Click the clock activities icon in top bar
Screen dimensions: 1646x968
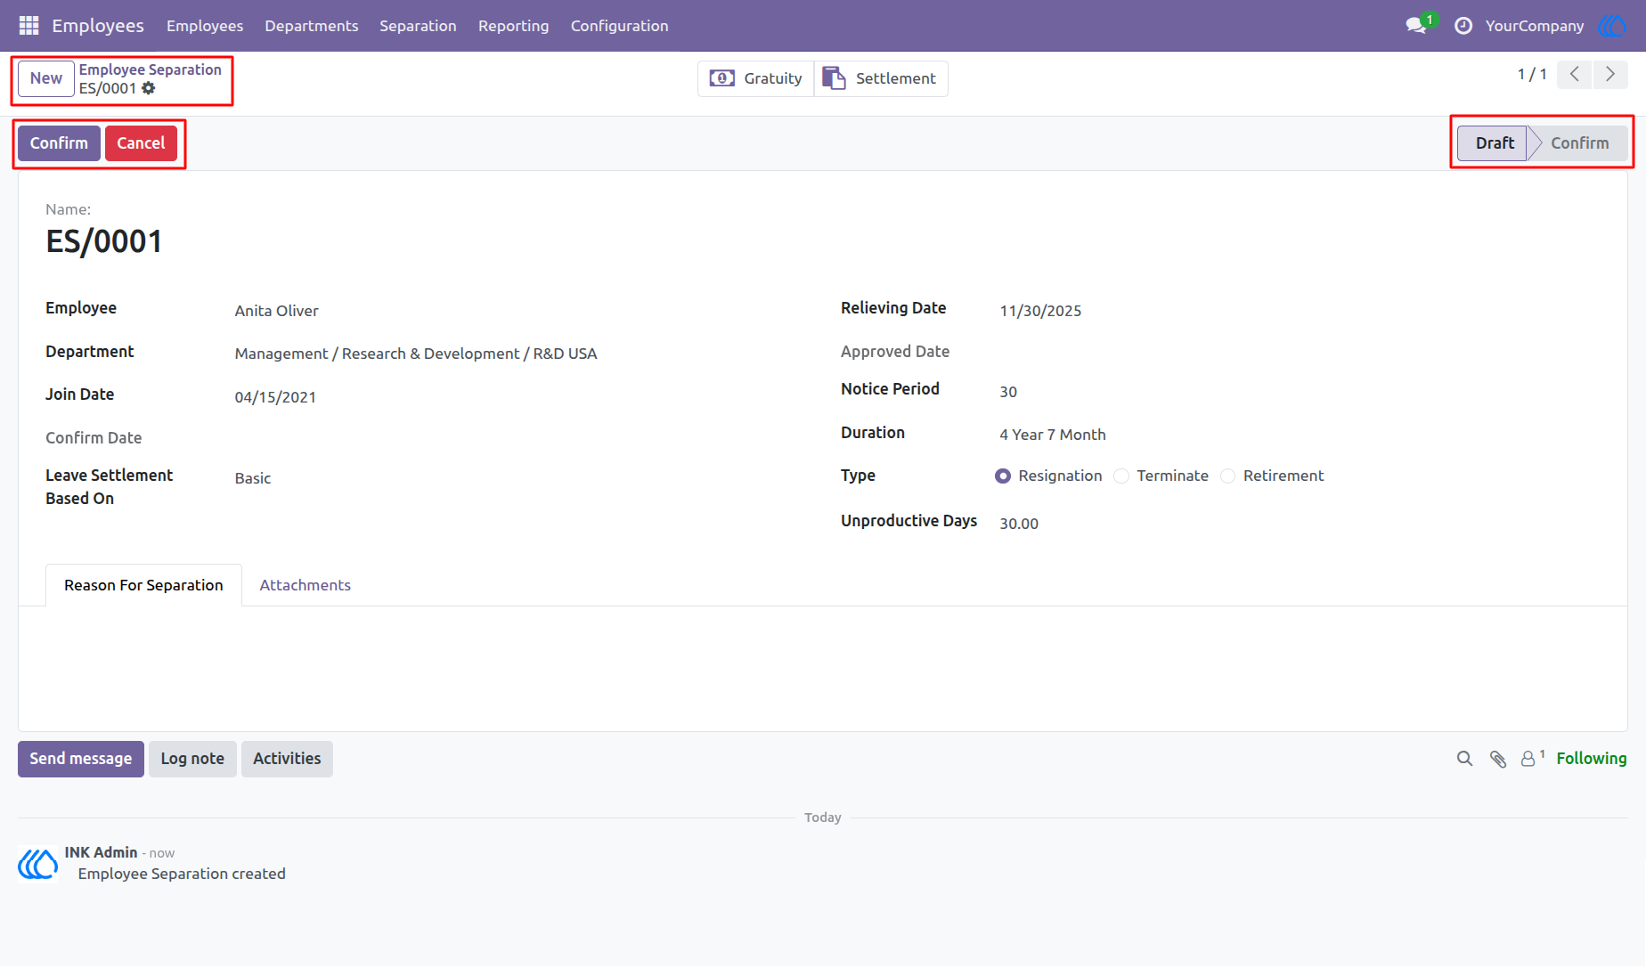1463,26
